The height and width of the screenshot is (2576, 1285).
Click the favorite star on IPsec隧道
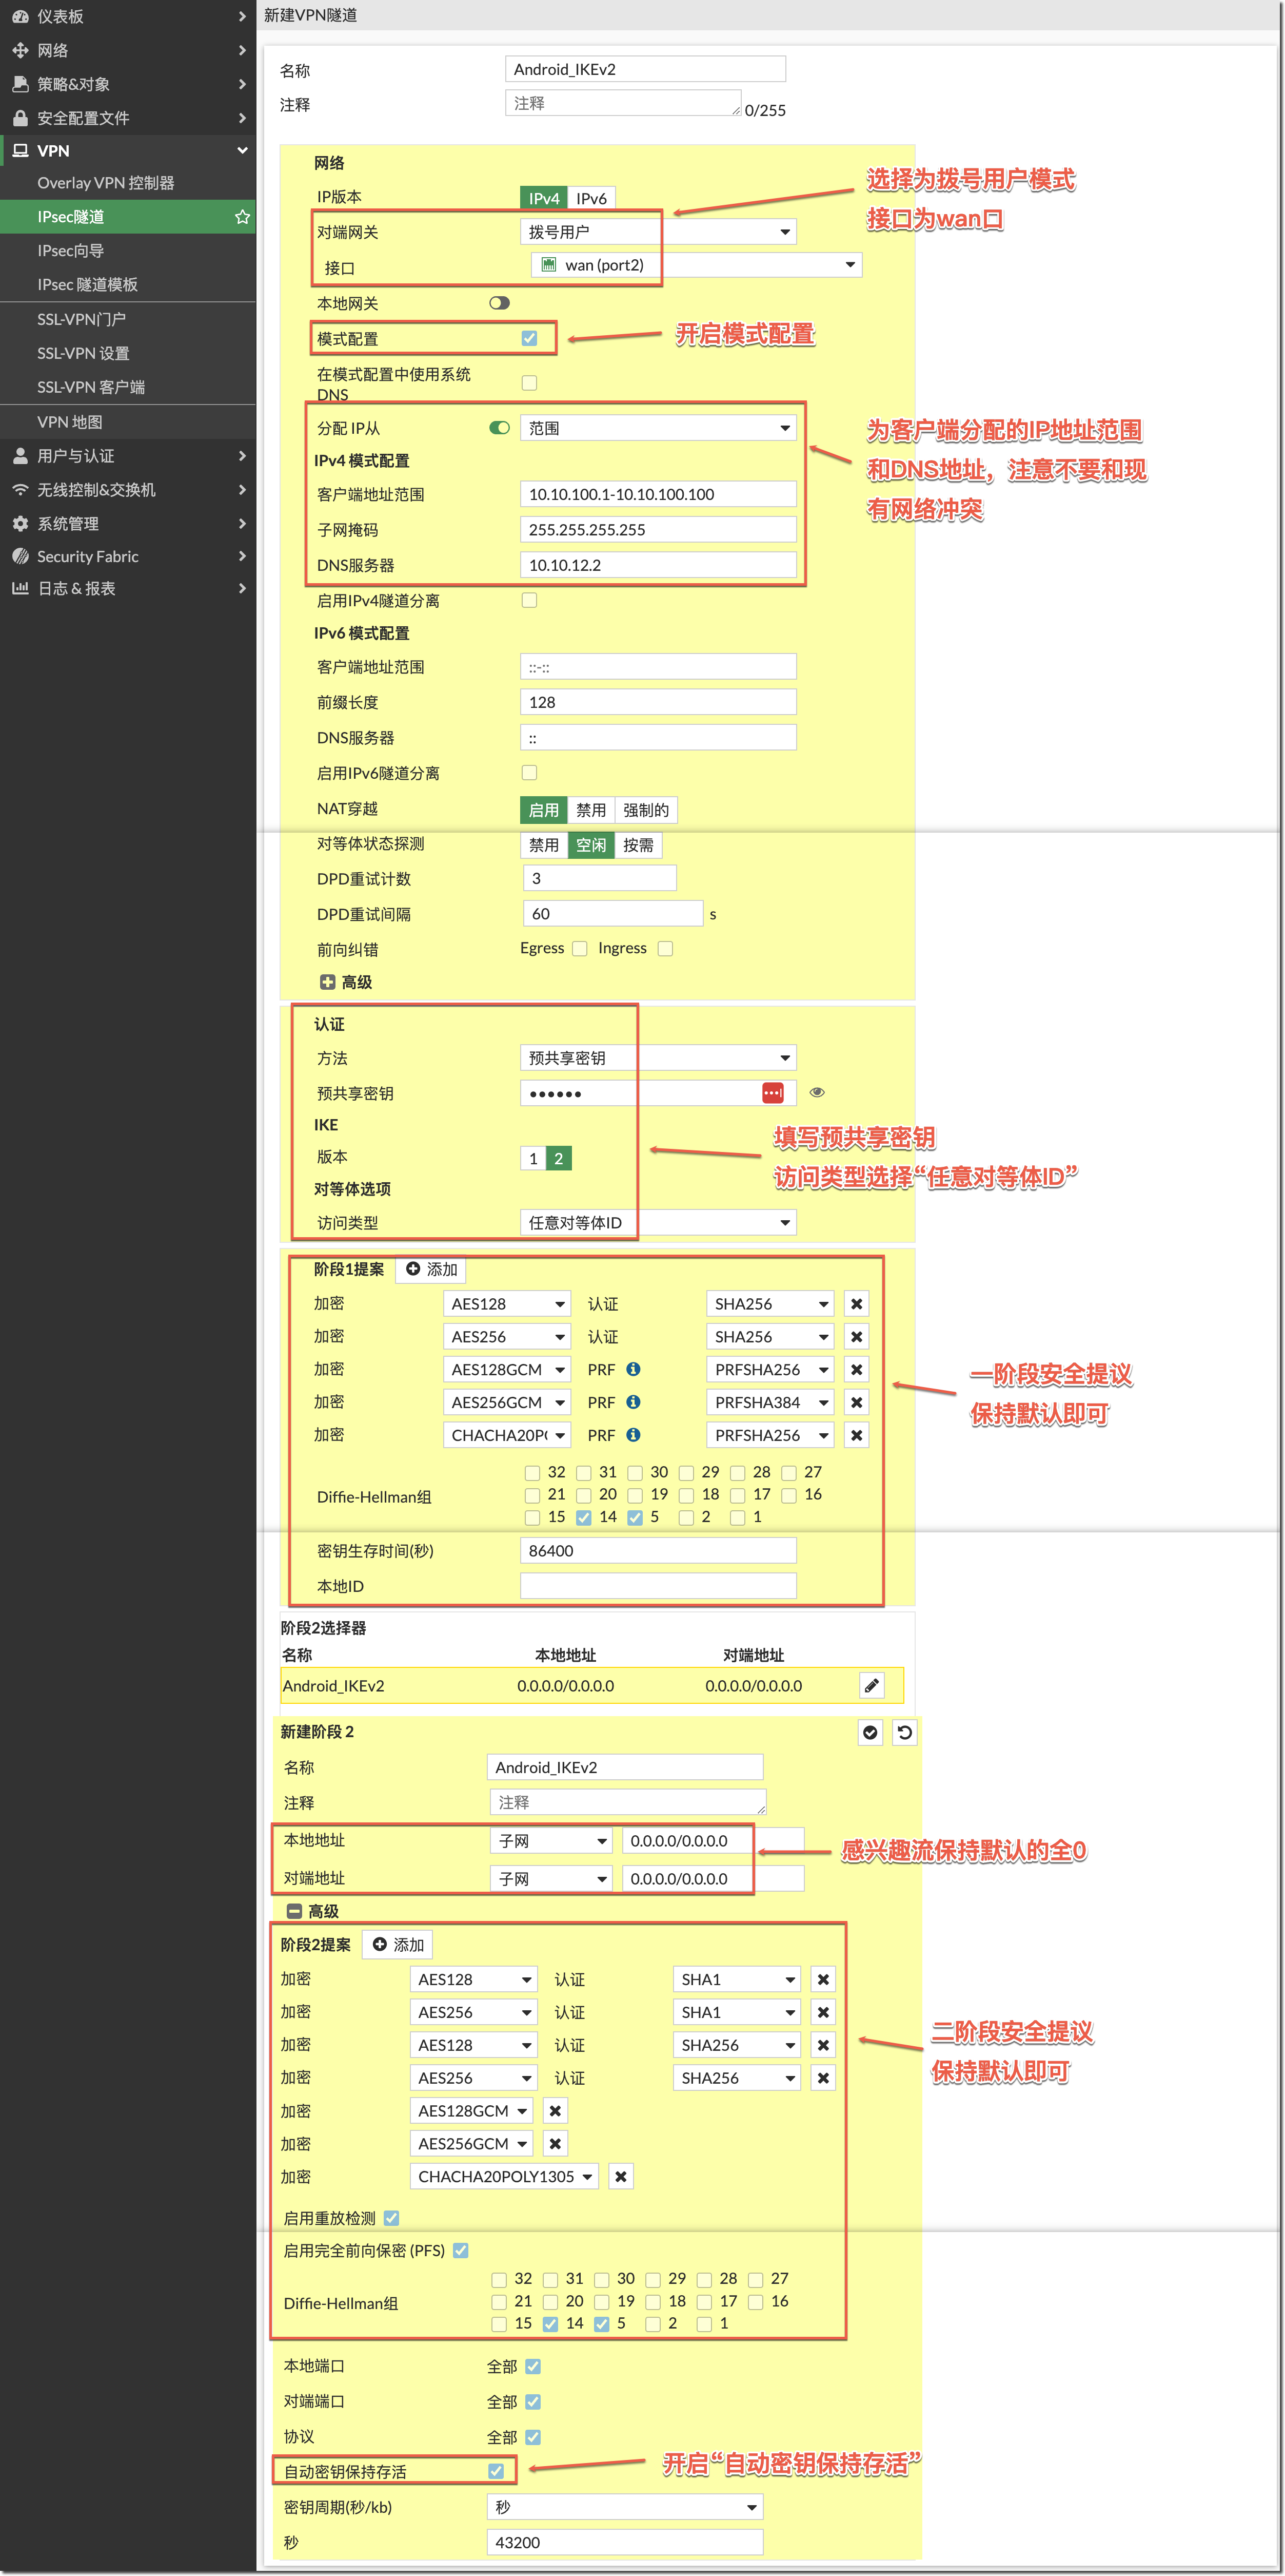point(242,217)
